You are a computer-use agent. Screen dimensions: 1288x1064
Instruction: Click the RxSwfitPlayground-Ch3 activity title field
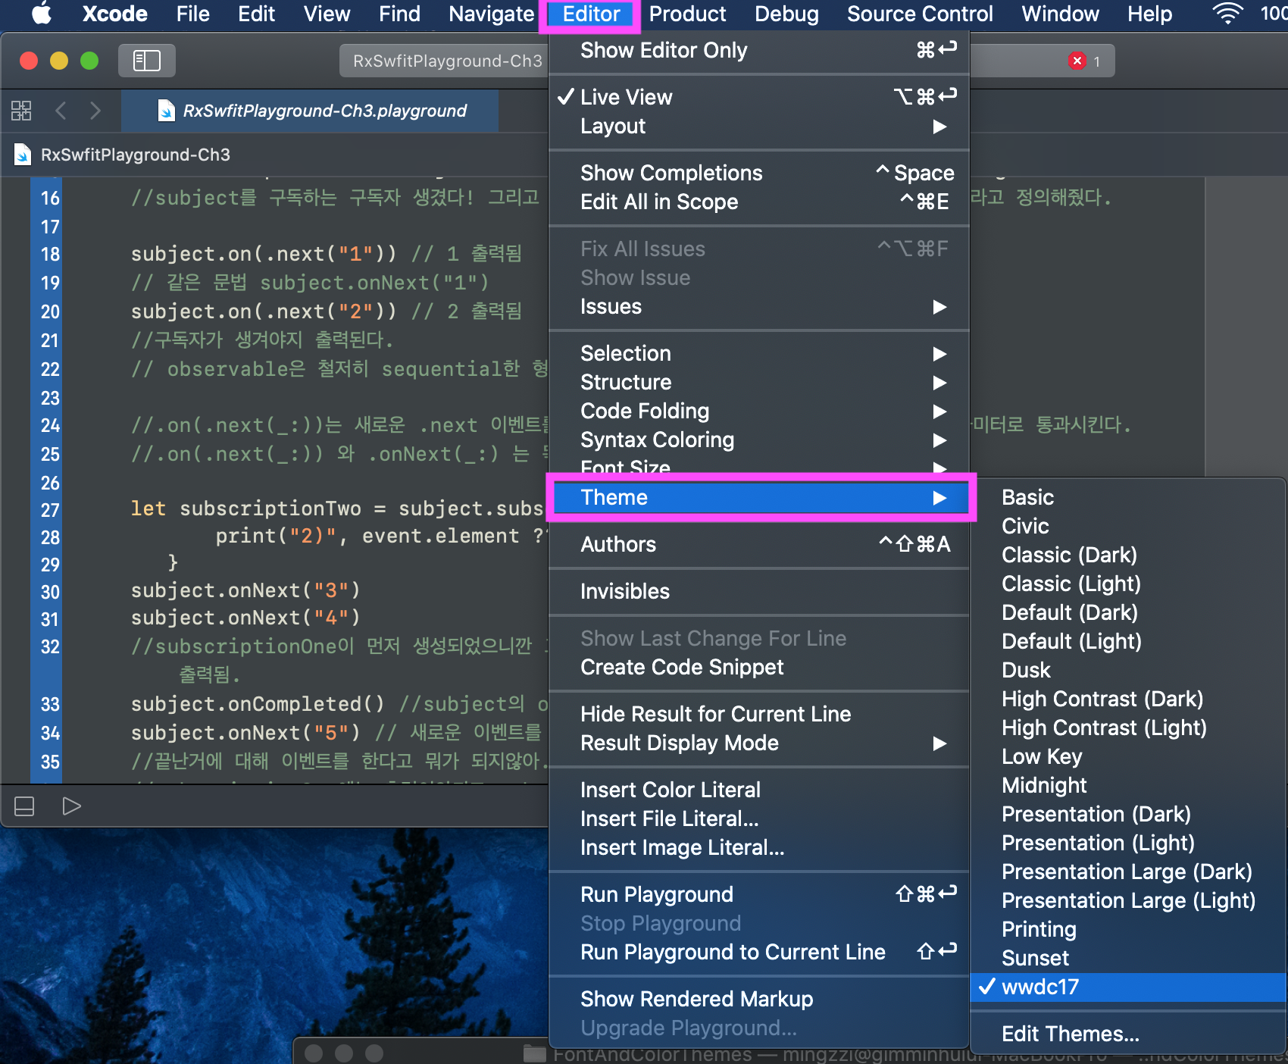point(447,61)
